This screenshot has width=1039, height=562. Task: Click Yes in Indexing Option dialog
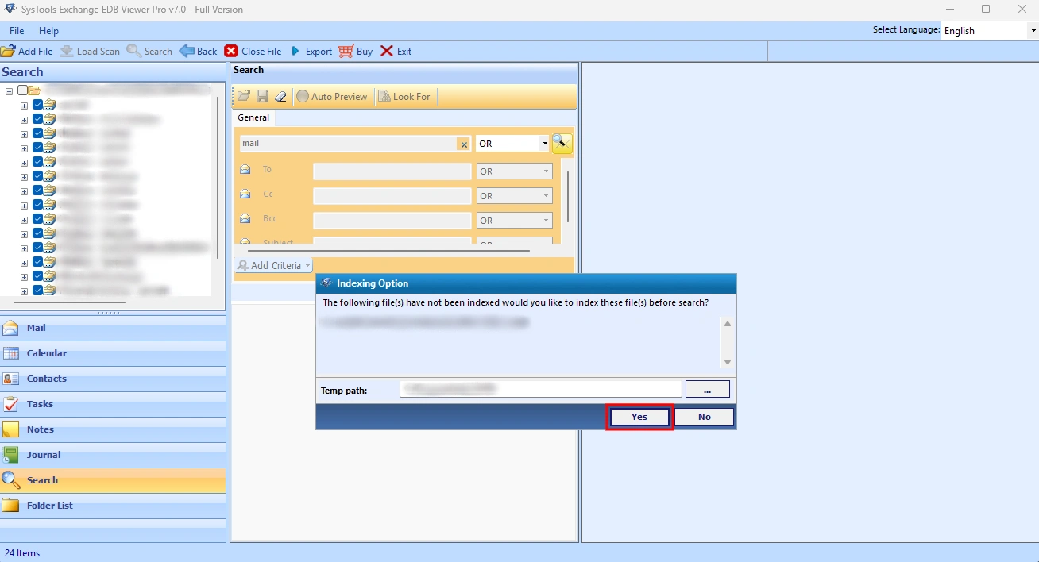click(x=639, y=417)
